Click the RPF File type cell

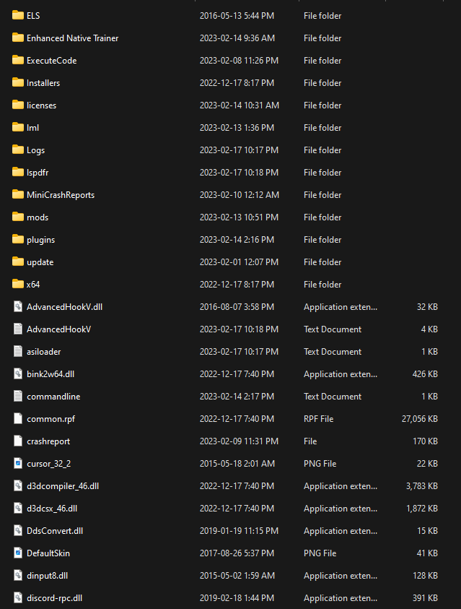(319, 419)
